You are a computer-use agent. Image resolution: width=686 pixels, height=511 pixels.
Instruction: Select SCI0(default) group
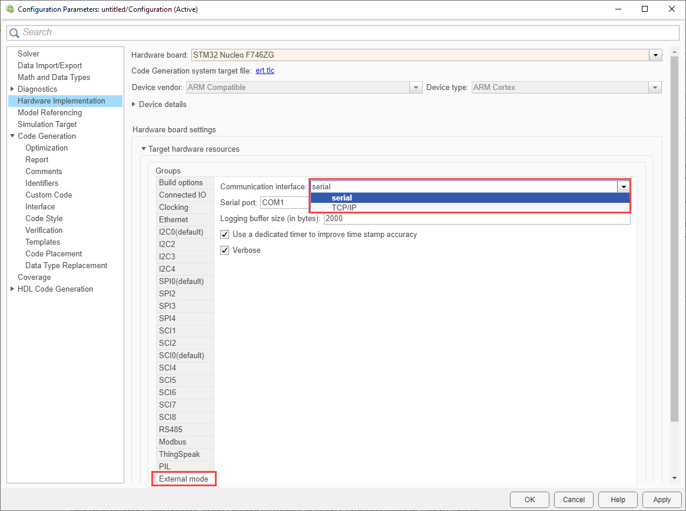(185, 356)
